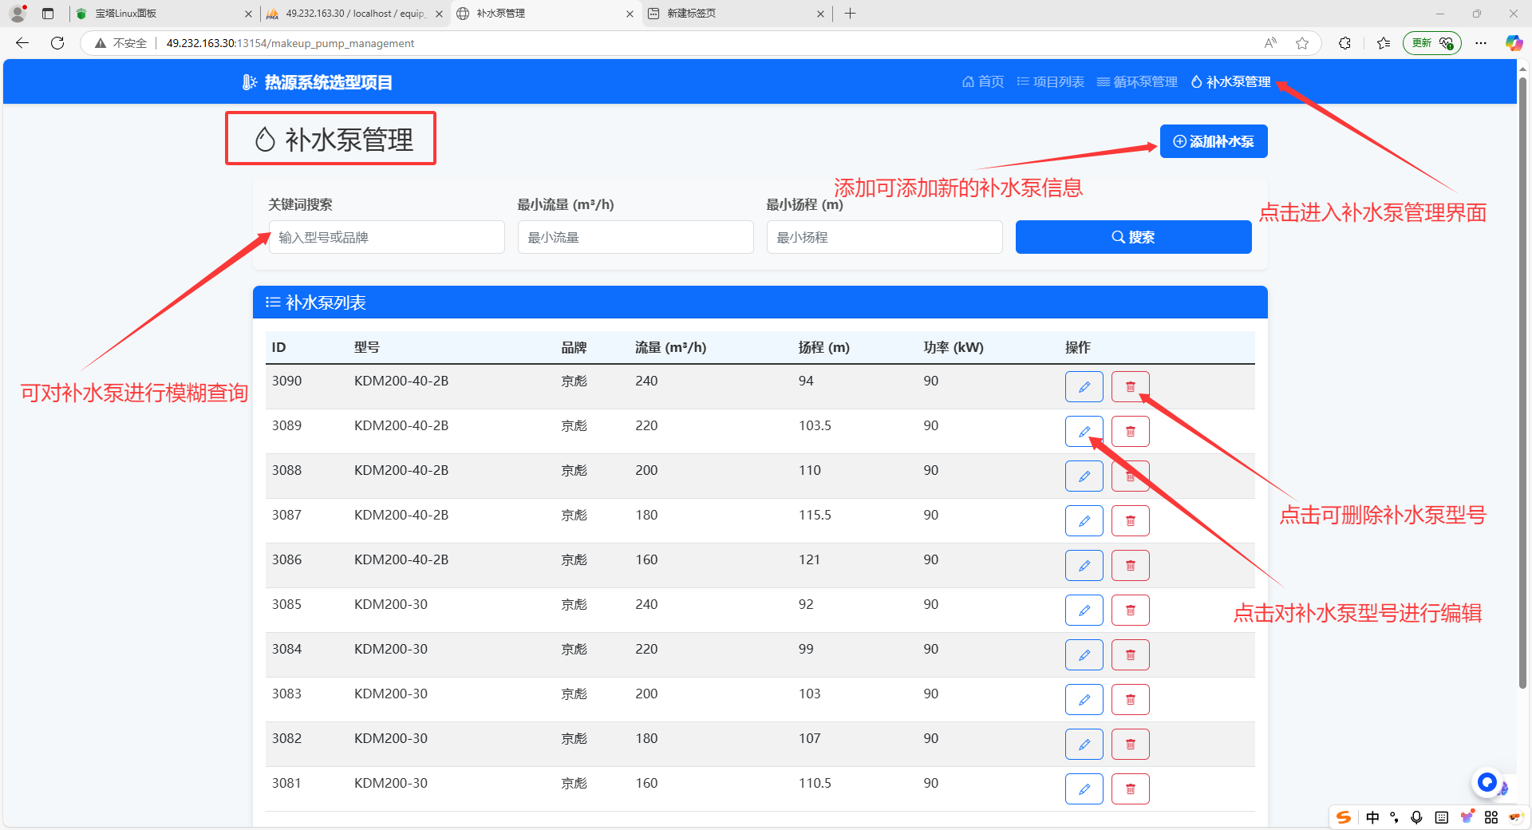Screen dimensions: 1532x830
Task: Switch to the 新建标签页 browser tab
Action: [736, 14]
